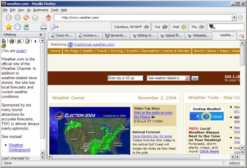Open the Weather Underground link
247x168 pixels.
point(19,147)
